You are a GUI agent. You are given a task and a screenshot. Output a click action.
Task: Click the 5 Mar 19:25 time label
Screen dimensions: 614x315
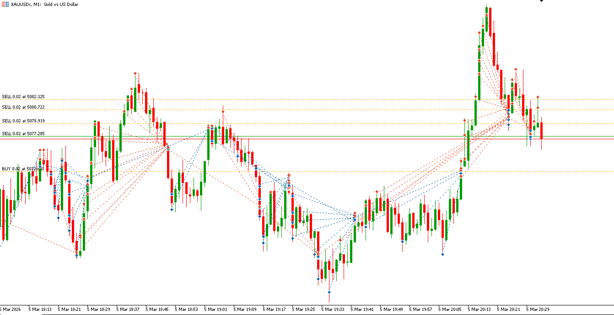click(x=303, y=309)
